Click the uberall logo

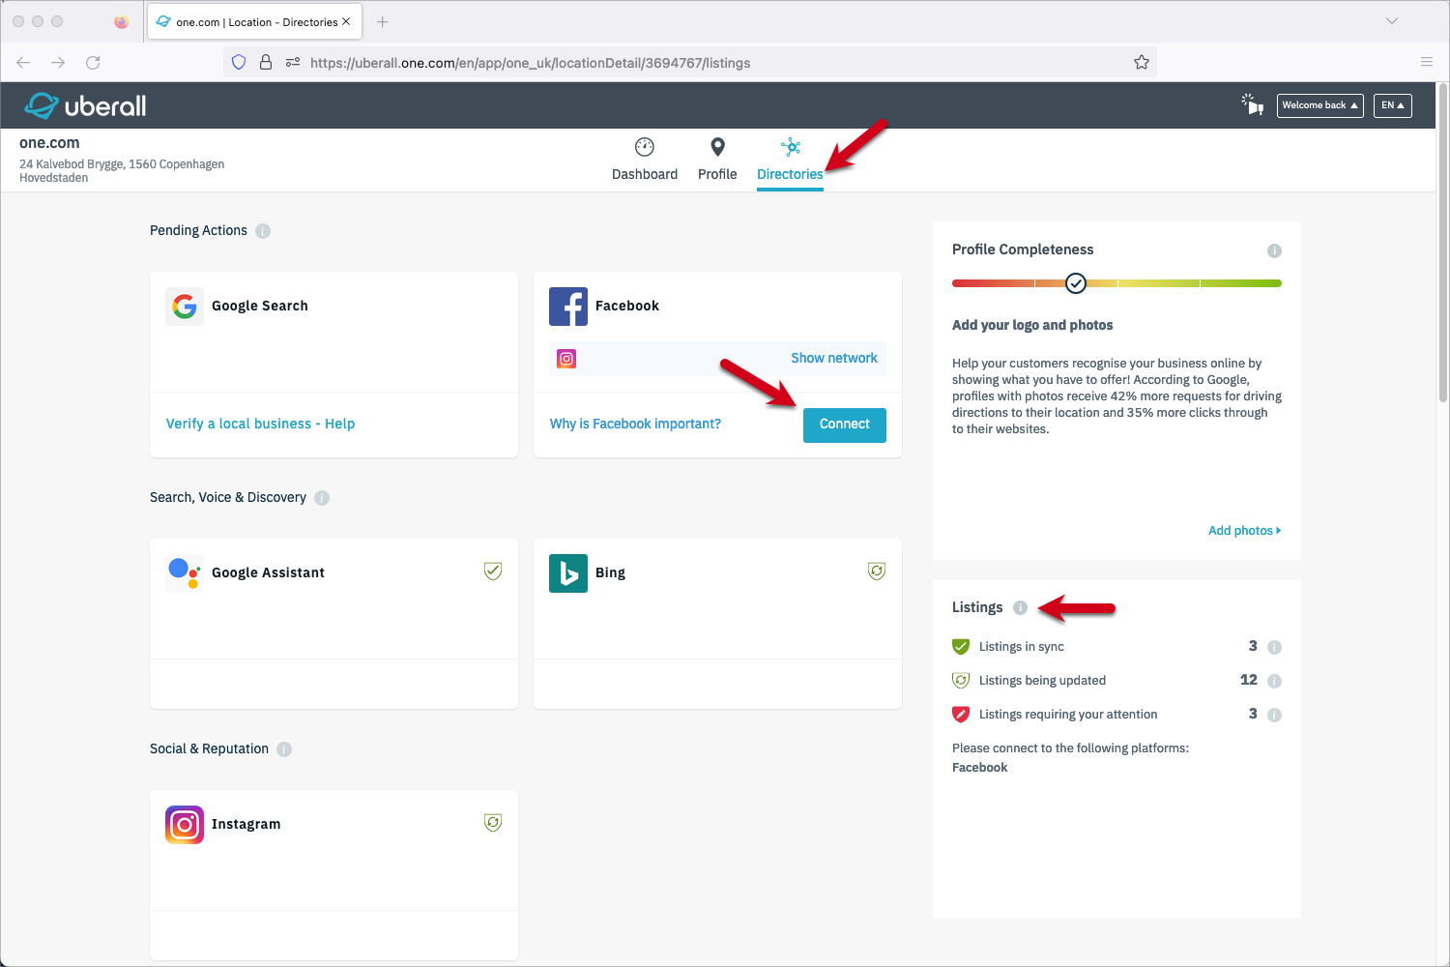tap(85, 105)
